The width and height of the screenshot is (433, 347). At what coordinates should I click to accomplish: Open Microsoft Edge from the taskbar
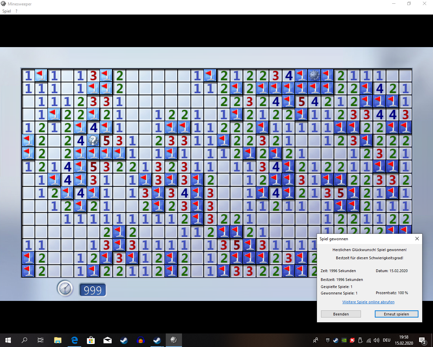(x=74, y=340)
